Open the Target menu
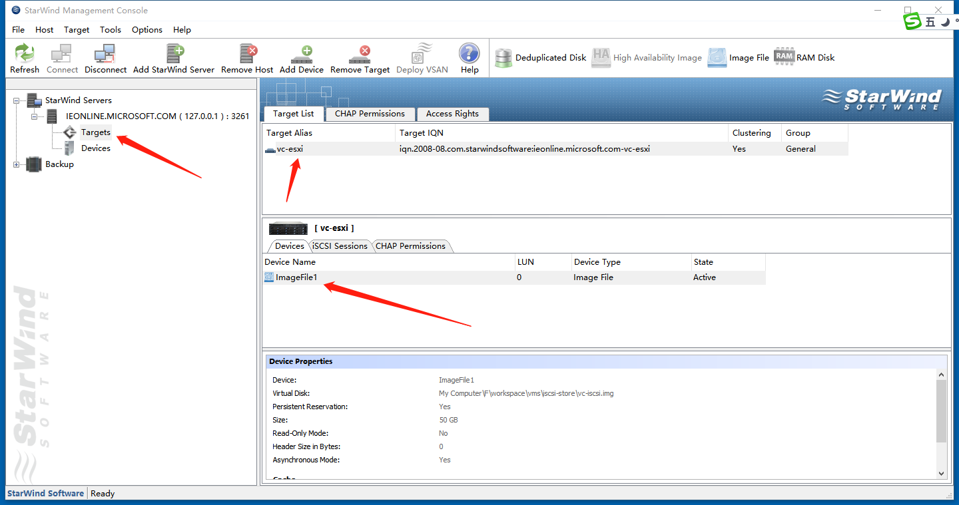Viewport: 959px width, 505px height. point(77,29)
